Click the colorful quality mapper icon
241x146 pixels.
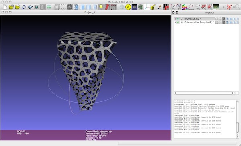click(x=184, y=7)
